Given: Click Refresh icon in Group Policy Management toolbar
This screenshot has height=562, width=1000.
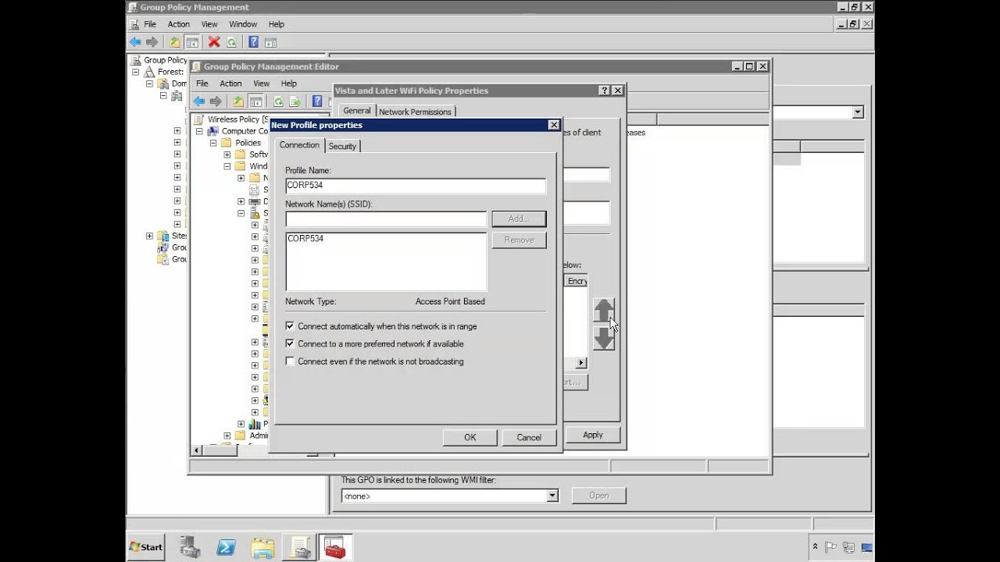Looking at the screenshot, I should click(231, 42).
